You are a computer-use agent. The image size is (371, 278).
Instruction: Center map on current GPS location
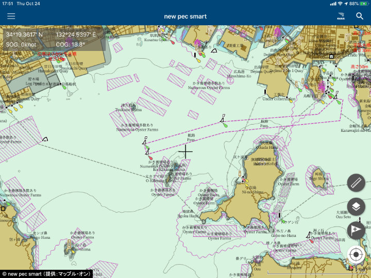[x=356, y=255]
